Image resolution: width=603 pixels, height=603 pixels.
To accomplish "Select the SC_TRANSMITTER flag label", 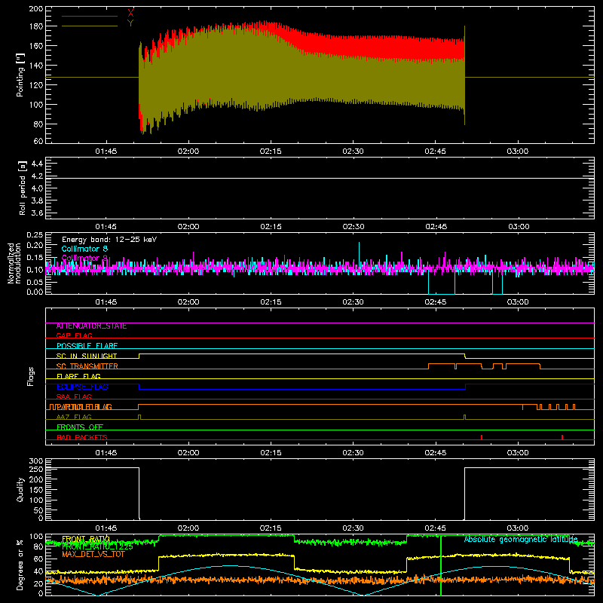I will pos(87,366).
